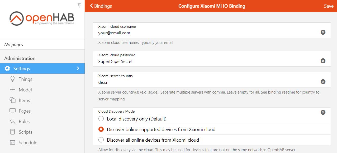The height and width of the screenshot is (153, 337).
Task: Clear the Xiaomi cloud password field
Action: [x=323, y=61]
